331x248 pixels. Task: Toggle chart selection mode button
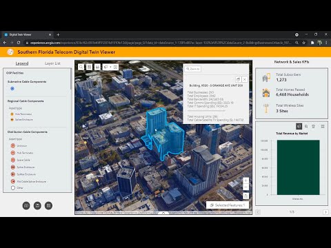coord(299,126)
